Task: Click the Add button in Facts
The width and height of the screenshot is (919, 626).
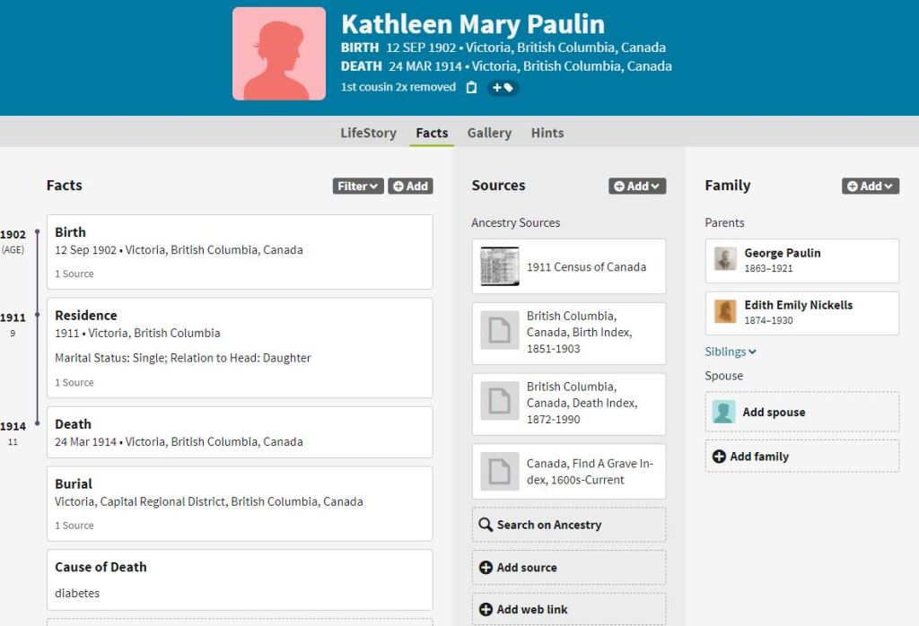Action: pyautogui.click(x=410, y=187)
